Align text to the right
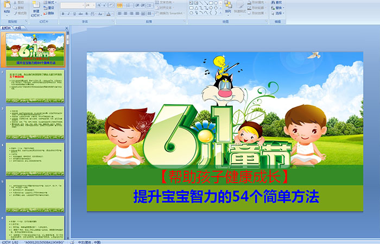 (x=131, y=14)
